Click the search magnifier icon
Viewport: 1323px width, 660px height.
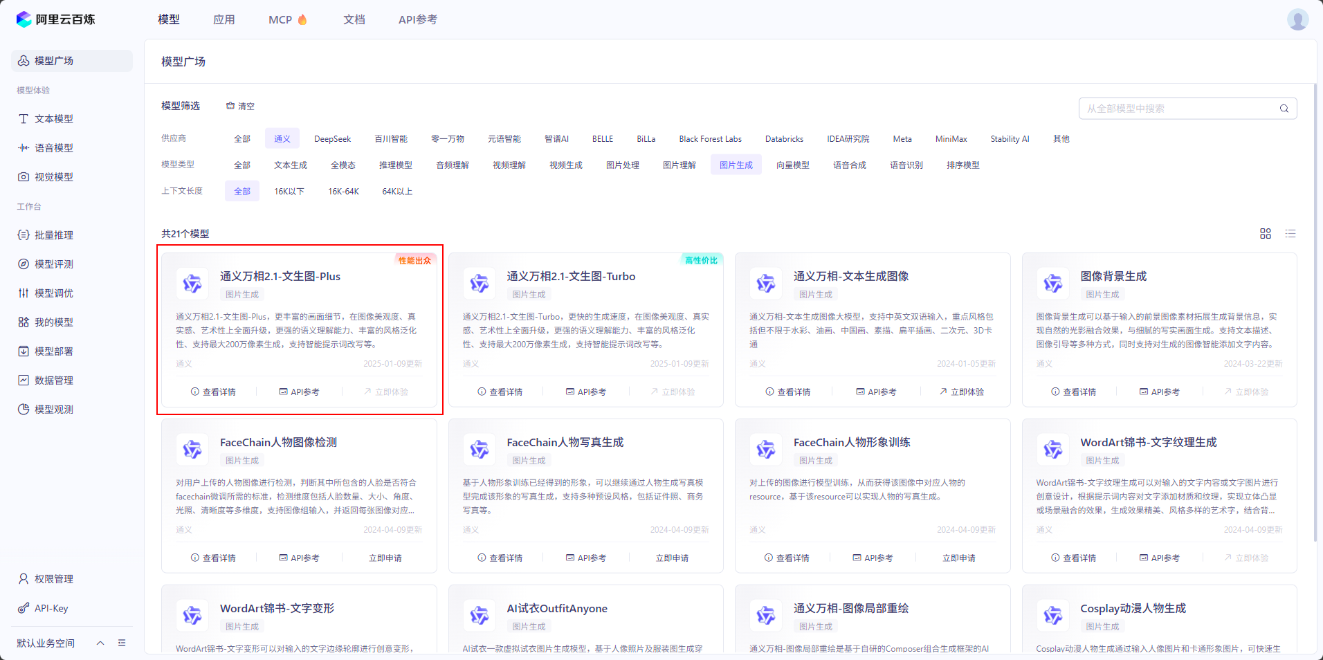(1284, 109)
